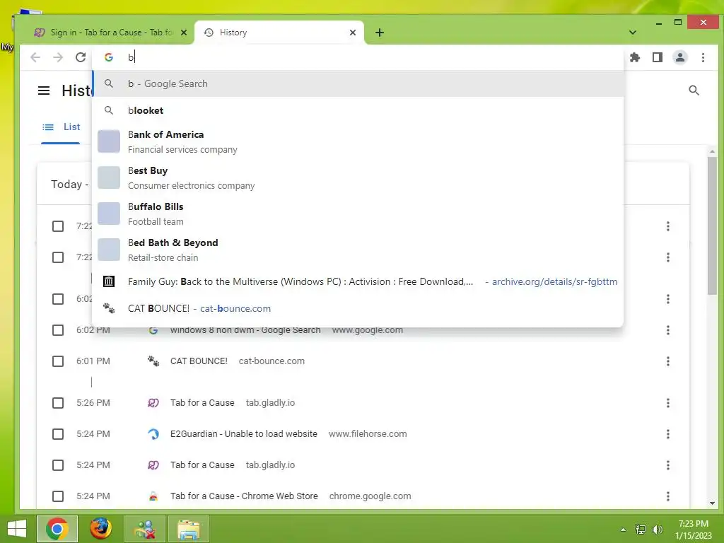The height and width of the screenshot is (543, 724).
Task: Switch to the History tab
Action: [x=279, y=33]
